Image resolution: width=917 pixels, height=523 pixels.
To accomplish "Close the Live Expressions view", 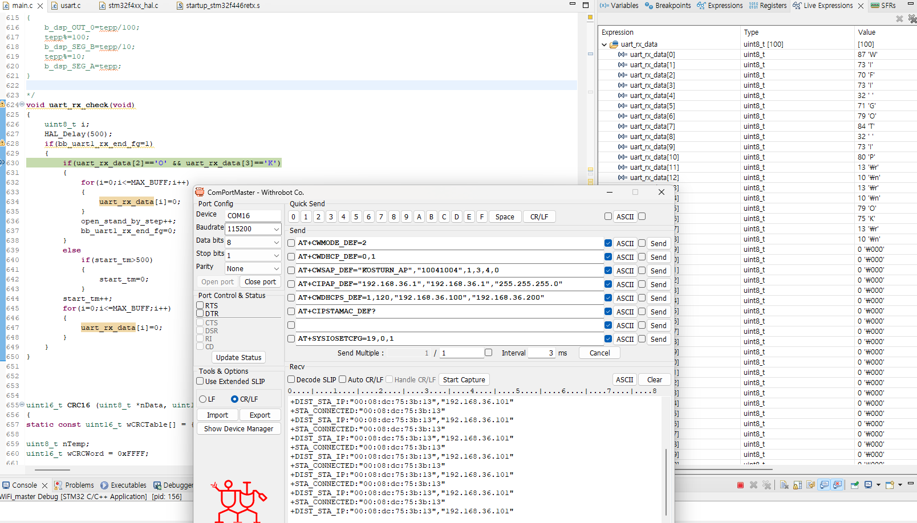I will pyautogui.click(x=860, y=6).
